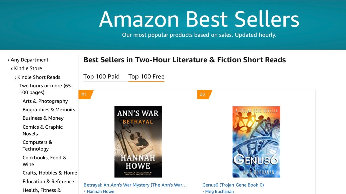This screenshot has height=194, width=346.
Task: Open Business & Money category
Action: [x=43, y=118]
